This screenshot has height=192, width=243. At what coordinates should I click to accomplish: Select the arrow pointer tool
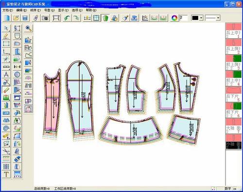pos(6,29)
